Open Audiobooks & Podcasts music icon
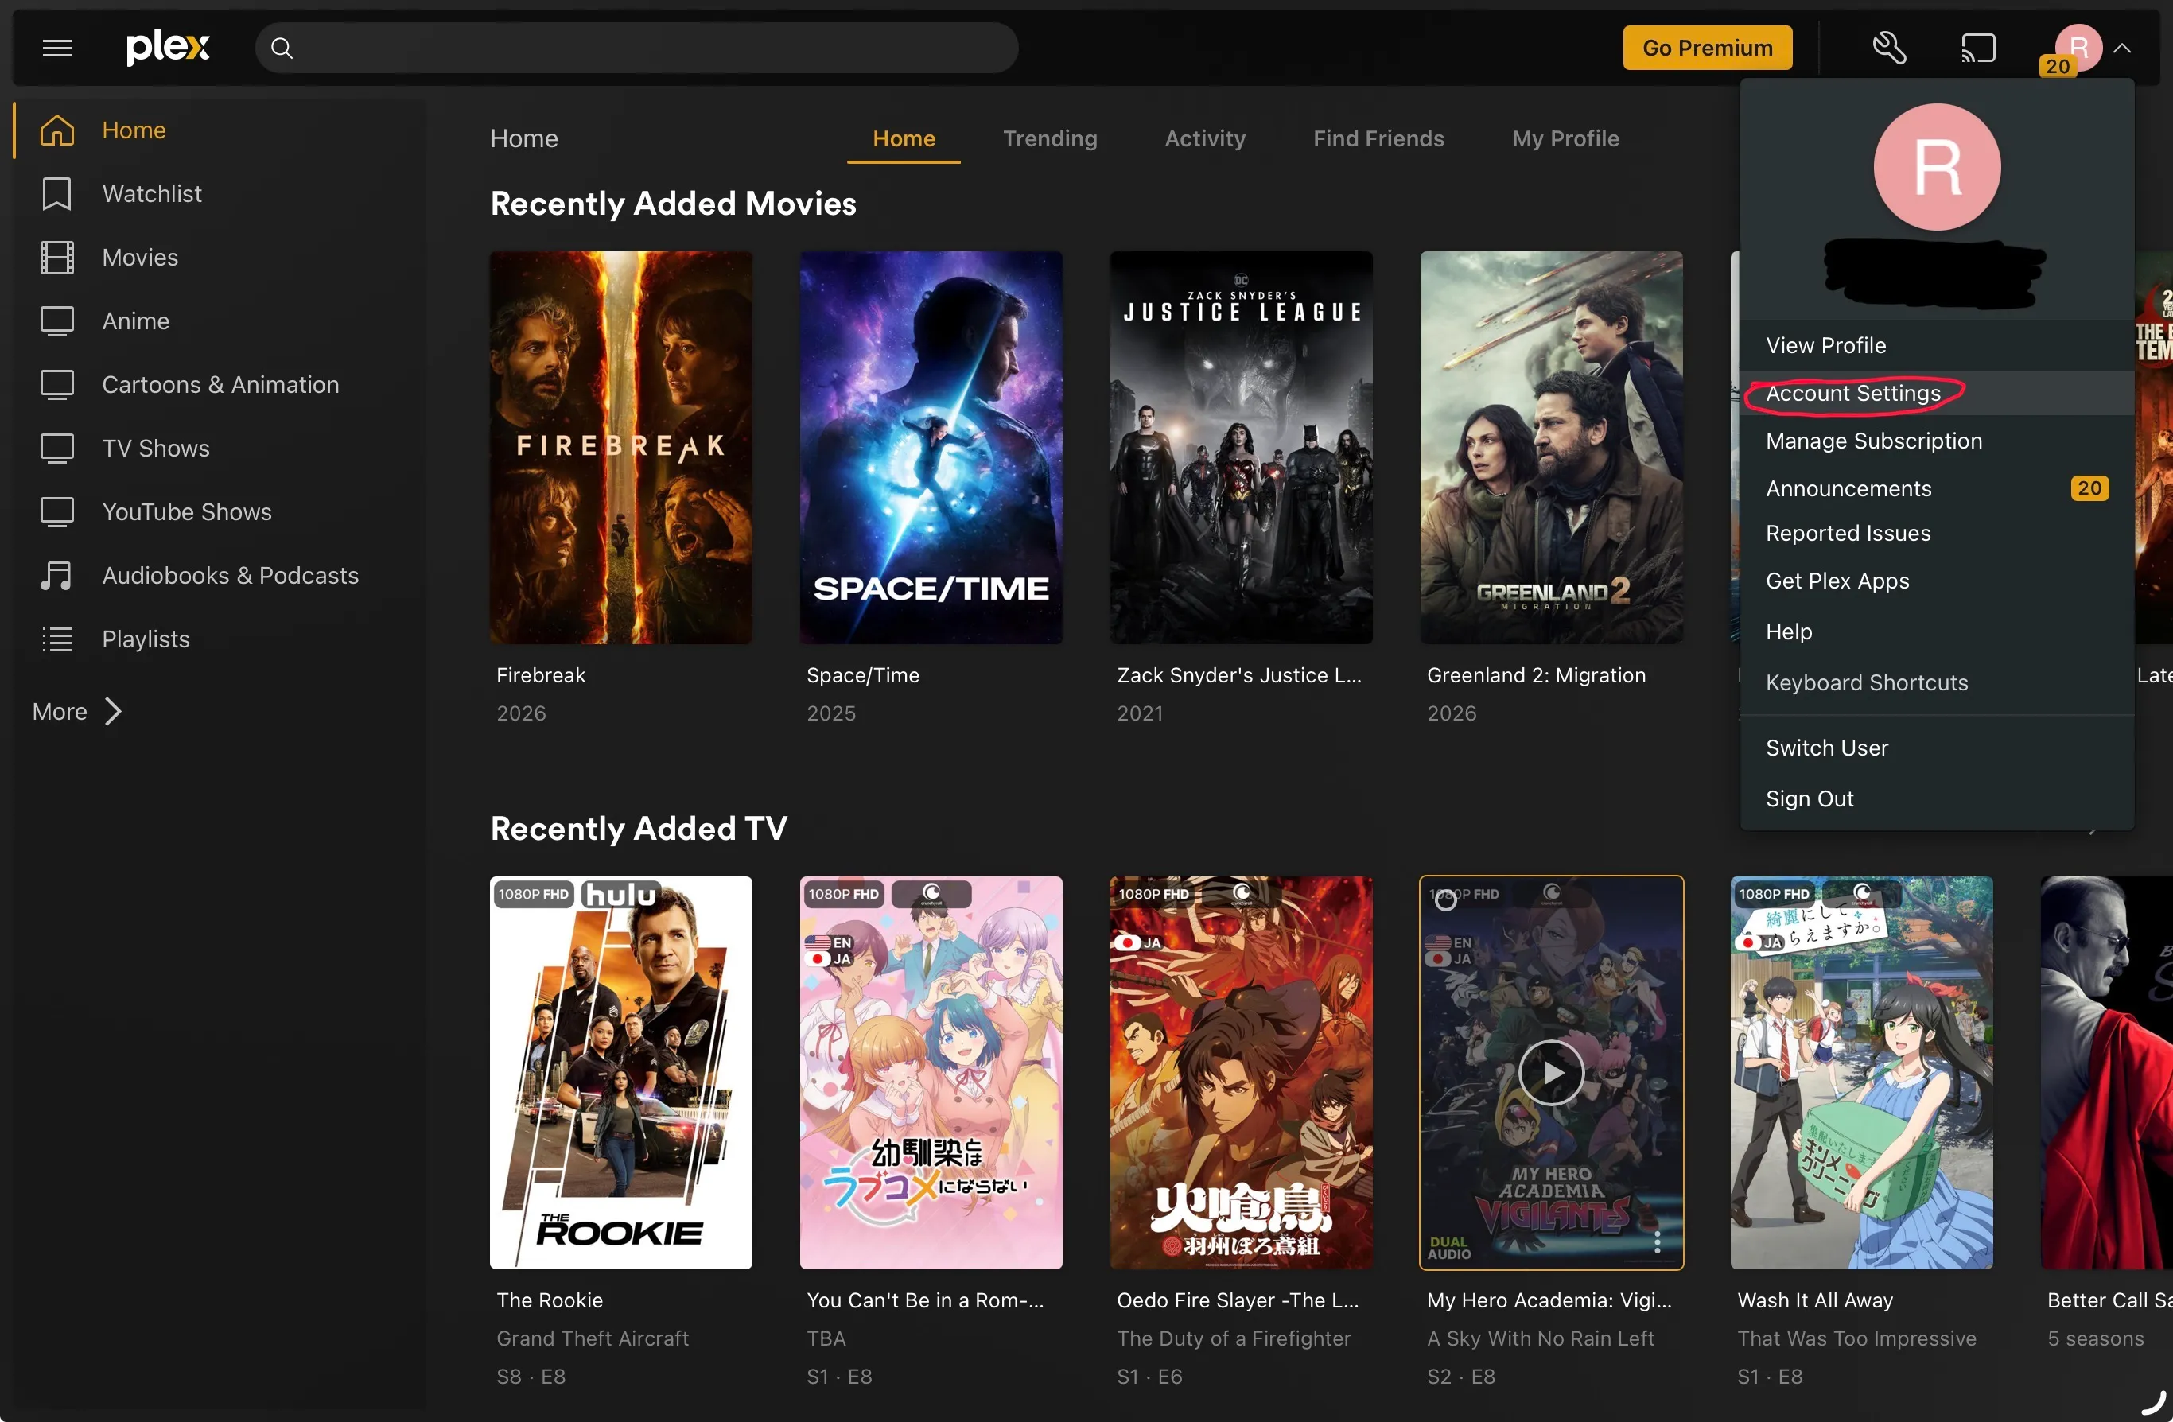The height and width of the screenshot is (1422, 2173). (56, 576)
